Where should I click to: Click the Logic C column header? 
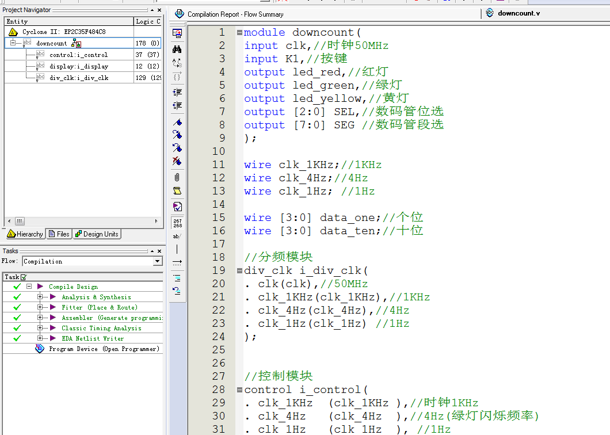tap(148, 21)
